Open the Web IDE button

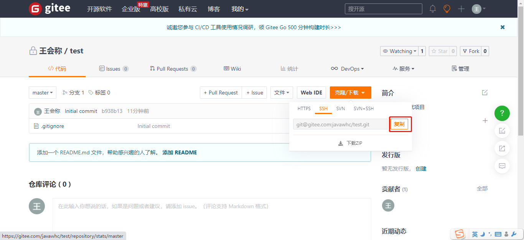pyautogui.click(x=311, y=93)
